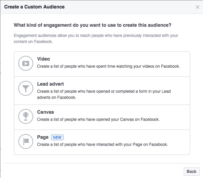Click the description about completed Lead advert forms
Viewport: 203px width, 178px height.
[x=104, y=94]
